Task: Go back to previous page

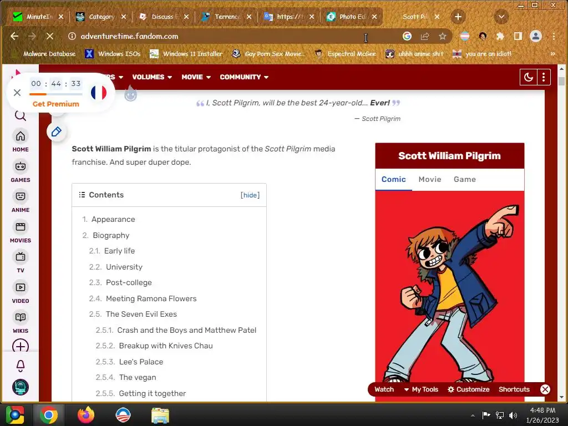Action: tap(14, 36)
